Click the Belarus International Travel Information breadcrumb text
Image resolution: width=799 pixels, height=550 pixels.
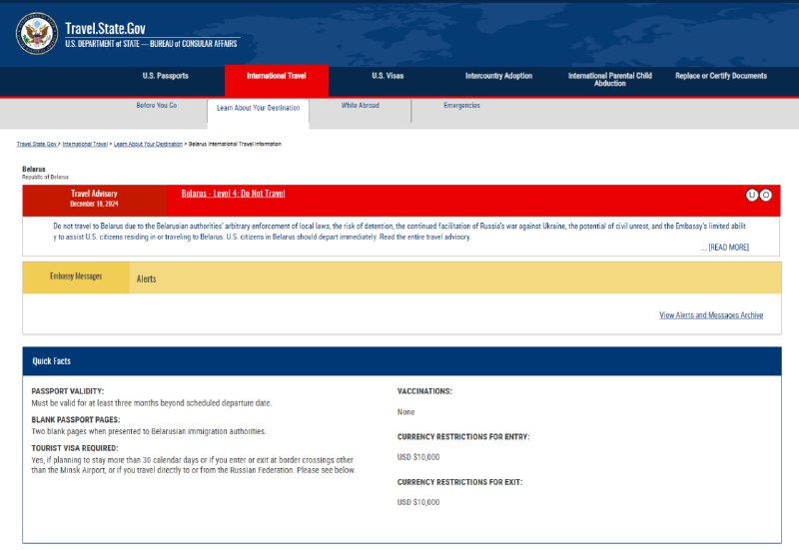click(235, 144)
